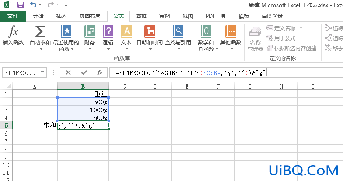Open the Recently Used functions star icon
This screenshot has width=343, height=181.
point(66,31)
